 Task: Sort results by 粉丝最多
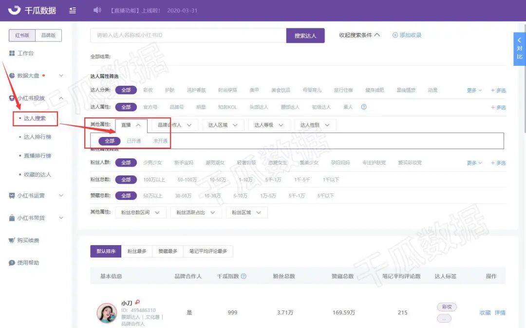click(x=137, y=251)
